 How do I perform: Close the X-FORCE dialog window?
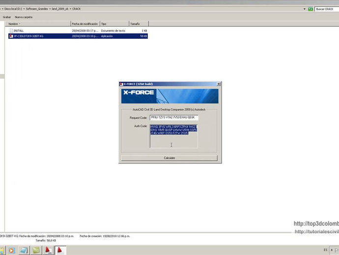[x=219, y=84]
